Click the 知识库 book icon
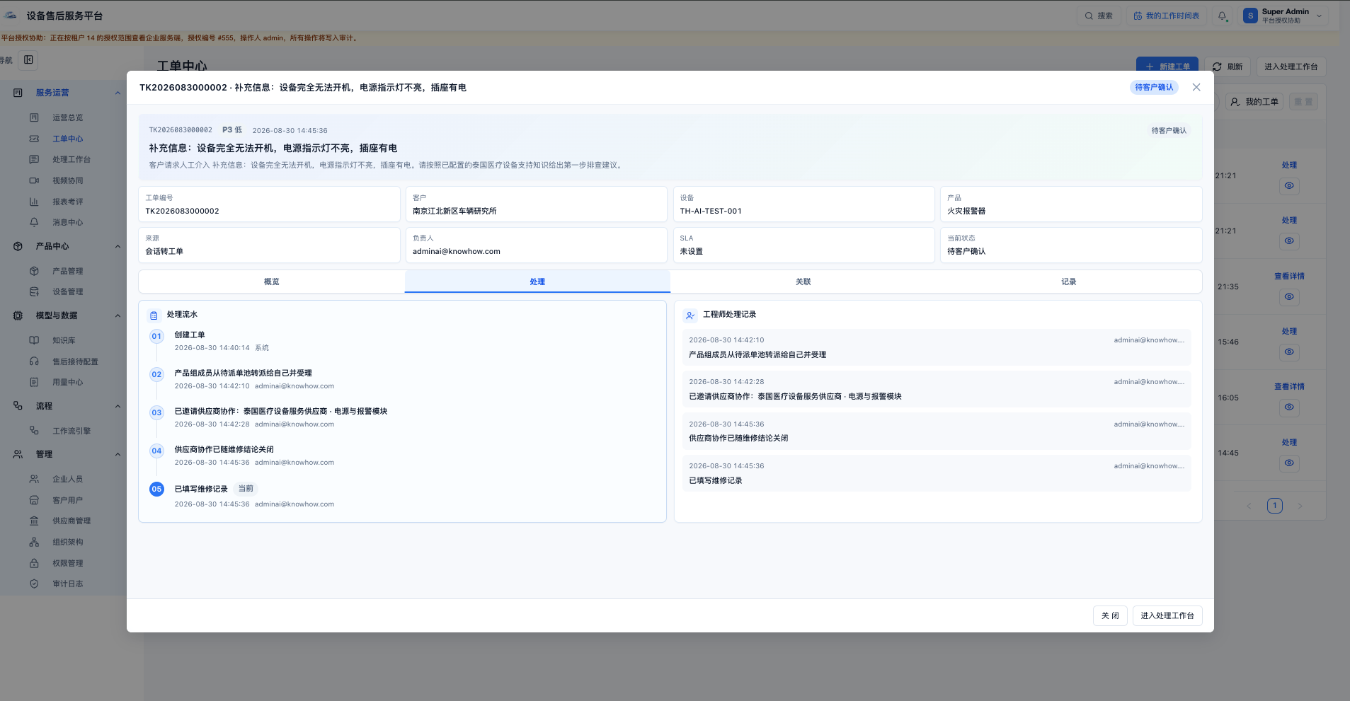Image resolution: width=1350 pixels, height=701 pixels. click(34, 340)
